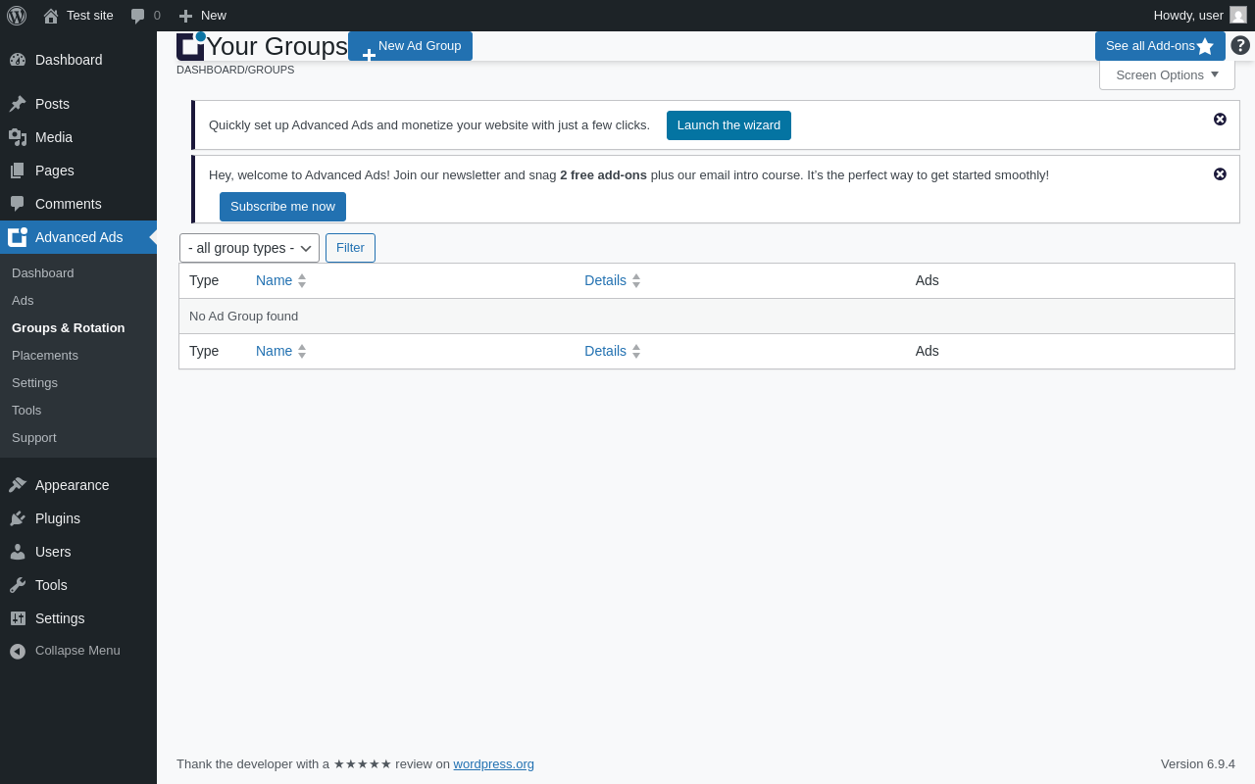
Task: Open Support submenu item
Action: pyautogui.click(x=34, y=438)
